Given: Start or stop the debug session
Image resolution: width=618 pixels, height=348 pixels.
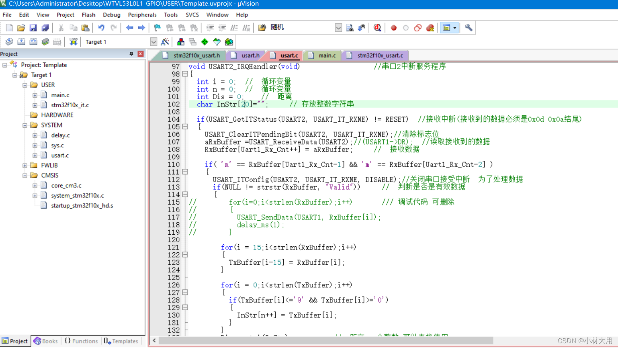Looking at the screenshot, I should 377,28.
